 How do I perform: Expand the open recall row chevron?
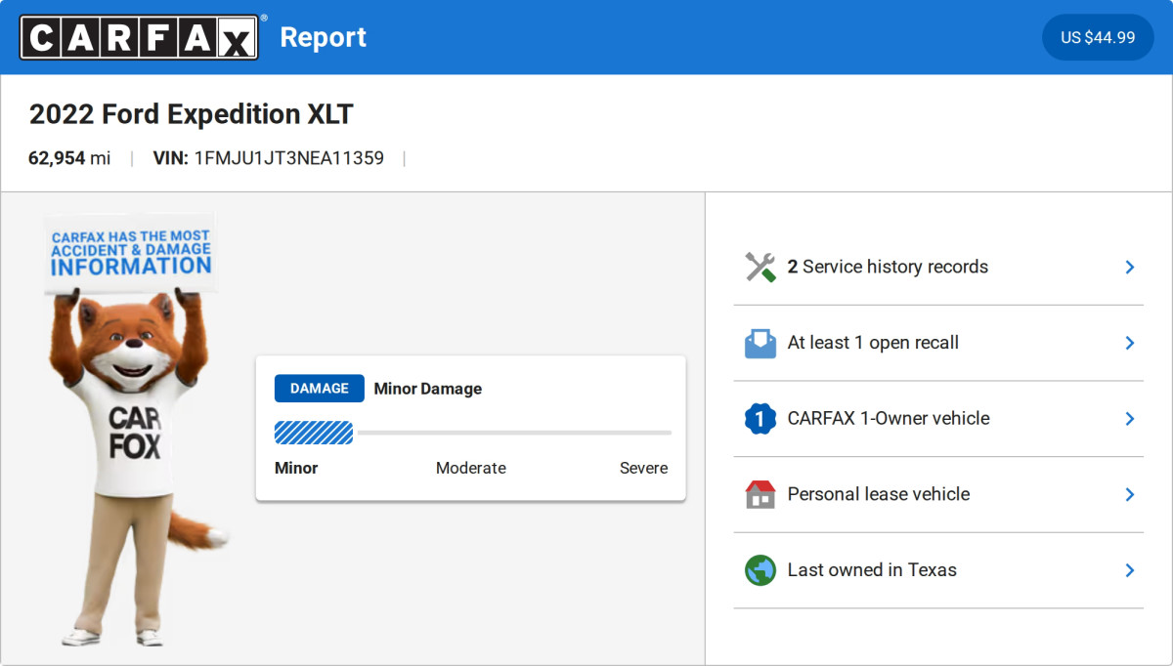pos(1129,343)
